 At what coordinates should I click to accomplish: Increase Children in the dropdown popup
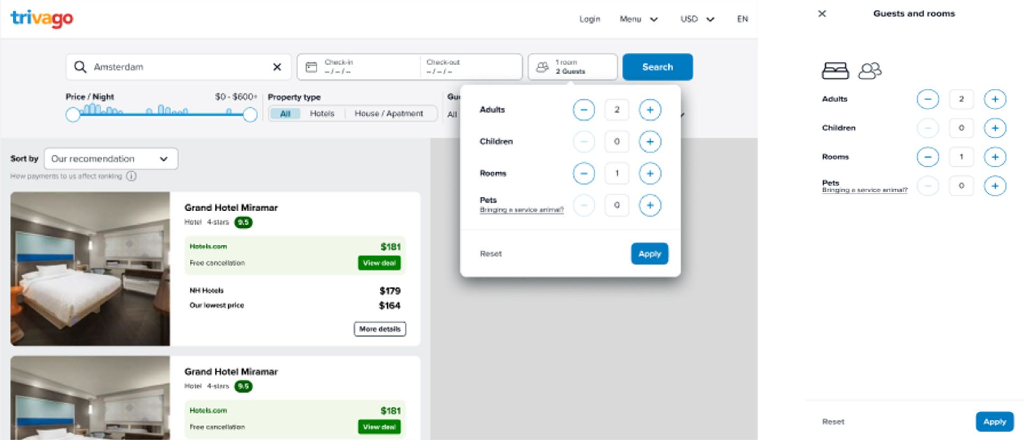[650, 142]
